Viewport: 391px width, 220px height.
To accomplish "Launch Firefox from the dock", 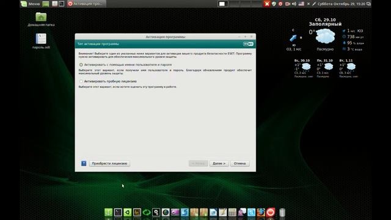I will tap(261, 212).
